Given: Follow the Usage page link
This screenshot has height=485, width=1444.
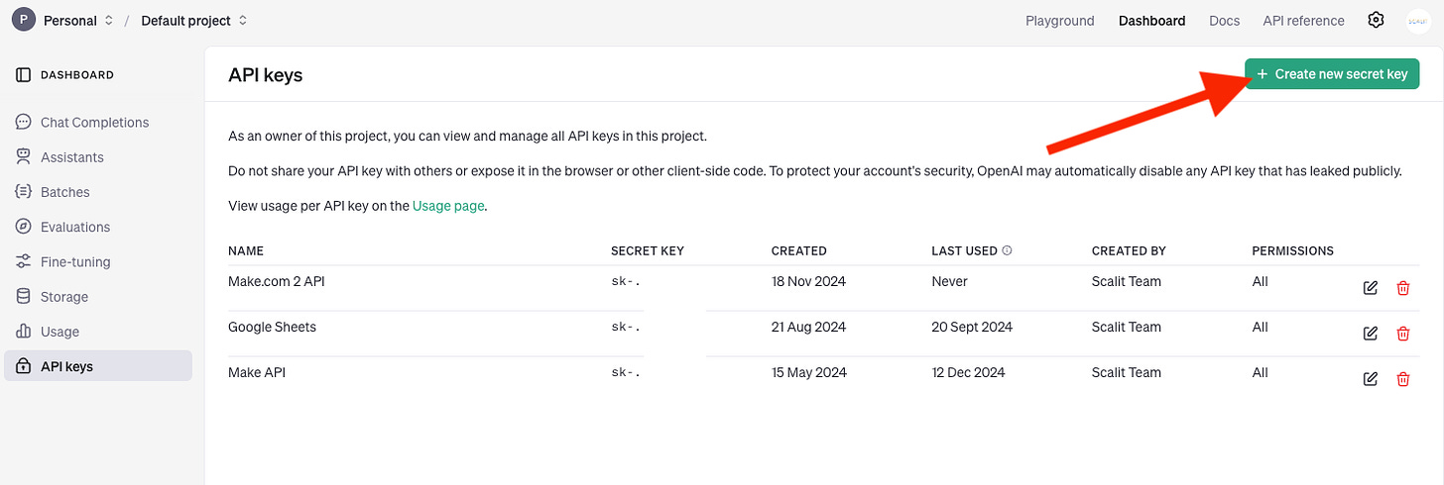Looking at the screenshot, I should pos(448,206).
